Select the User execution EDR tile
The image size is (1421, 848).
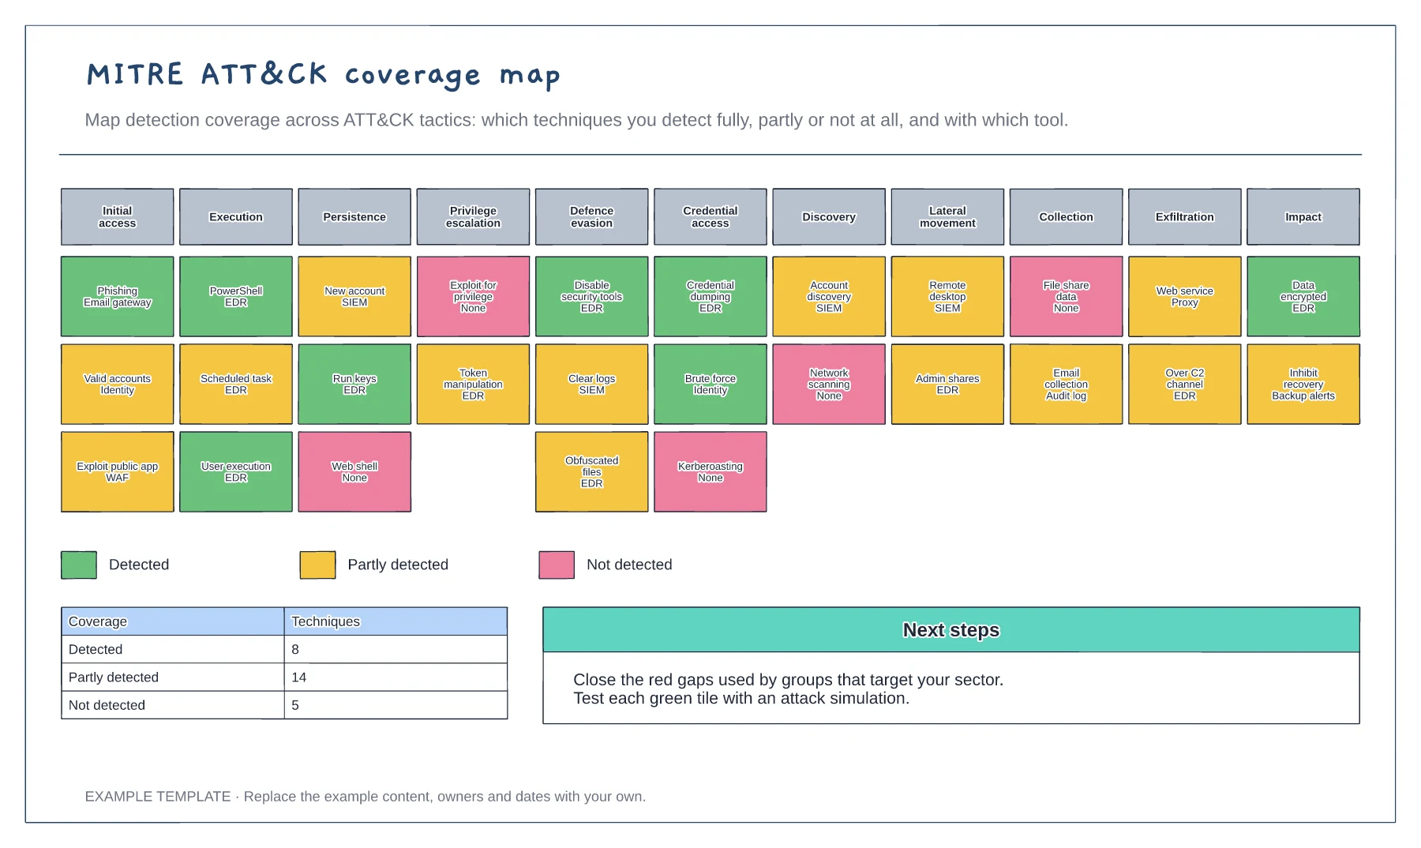click(236, 472)
